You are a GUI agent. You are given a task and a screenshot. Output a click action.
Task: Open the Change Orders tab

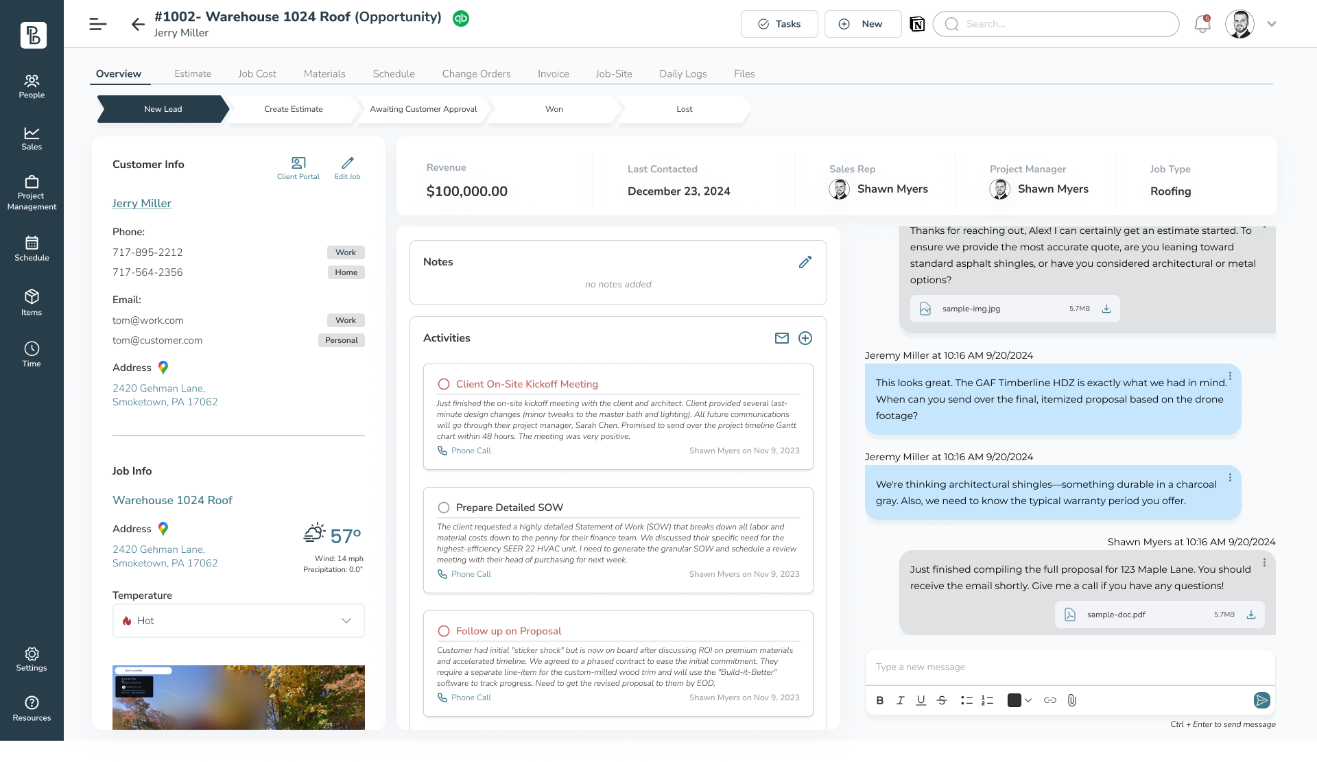(x=476, y=73)
